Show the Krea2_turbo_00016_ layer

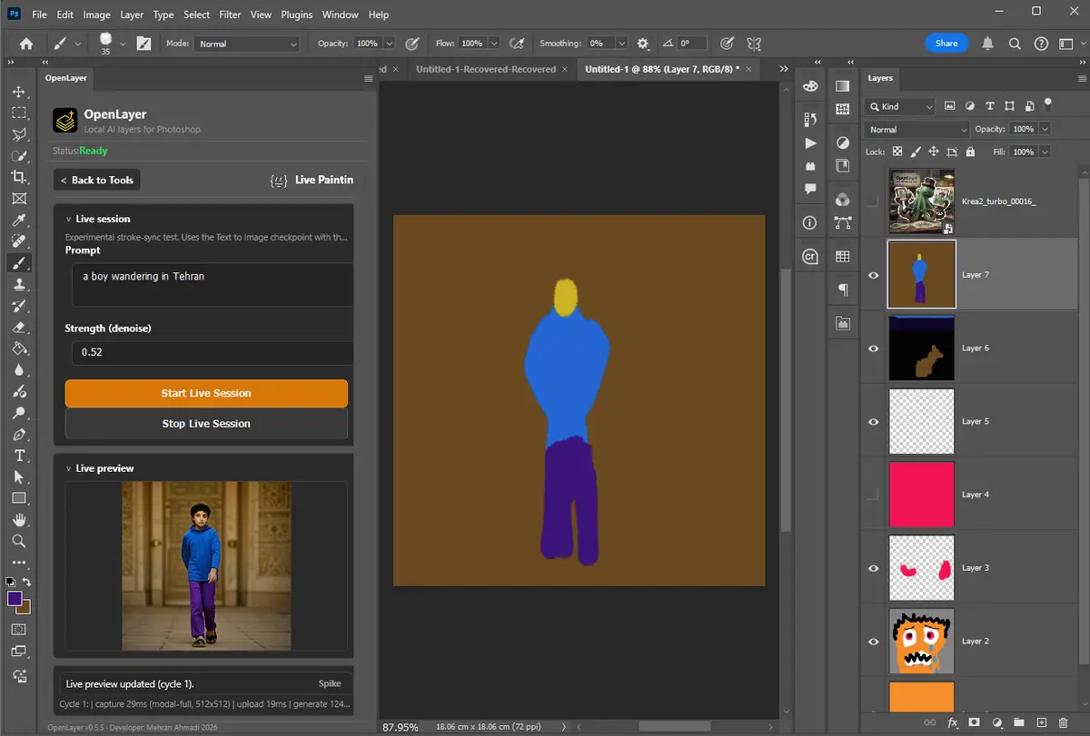(874, 201)
